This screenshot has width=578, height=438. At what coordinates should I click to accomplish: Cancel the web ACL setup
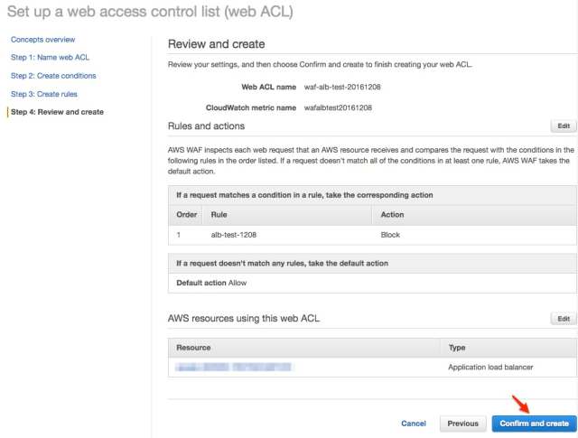tap(414, 424)
